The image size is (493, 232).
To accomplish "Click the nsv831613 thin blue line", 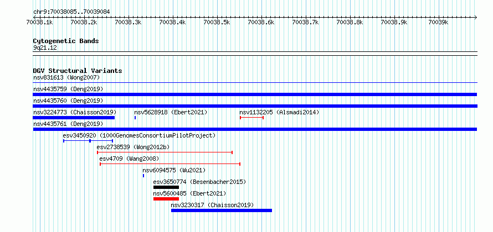I will [x=255, y=83].
